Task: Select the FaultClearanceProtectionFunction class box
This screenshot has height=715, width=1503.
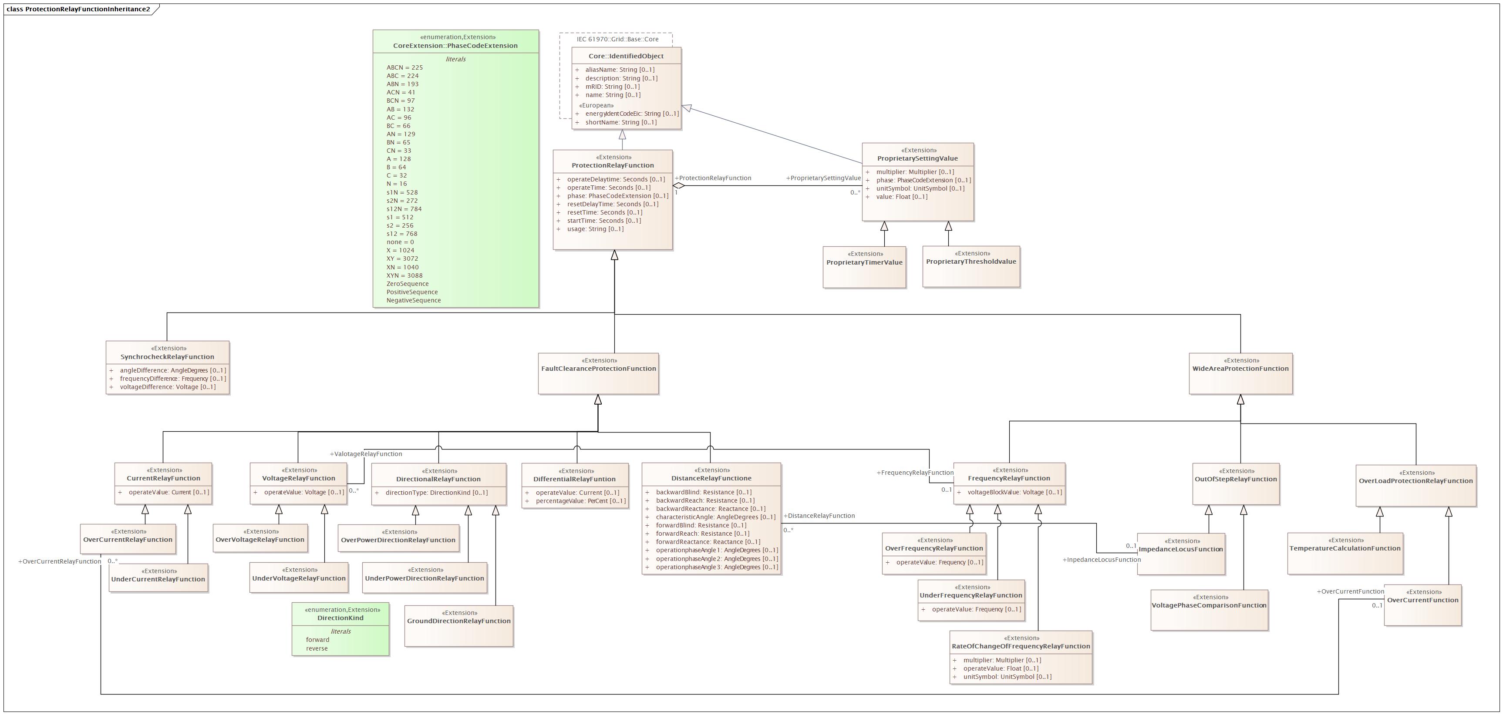Action: coord(598,373)
